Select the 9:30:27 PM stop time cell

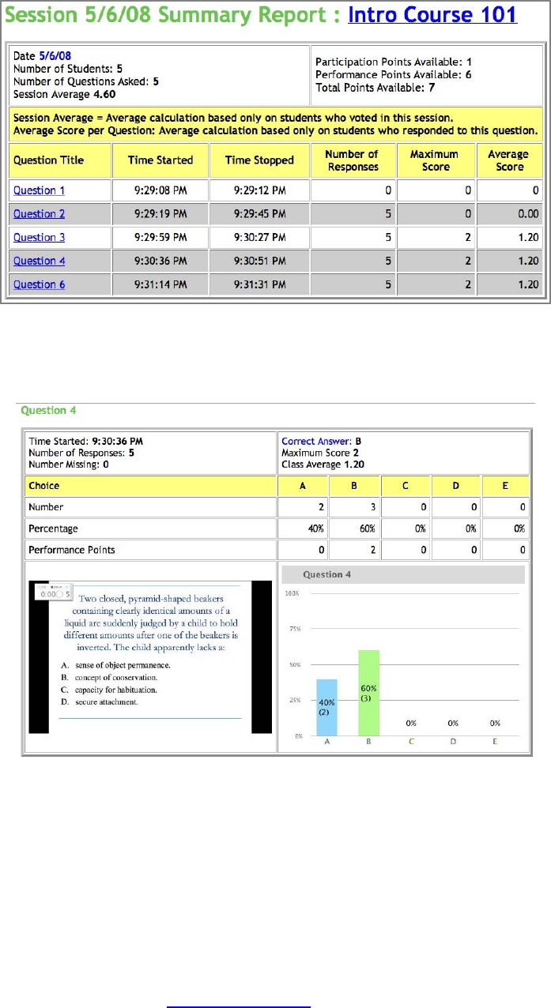(x=259, y=238)
